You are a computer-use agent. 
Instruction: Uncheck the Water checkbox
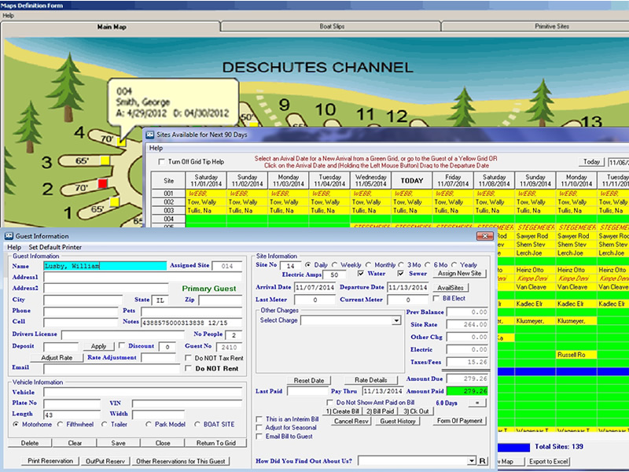(360, 274)
